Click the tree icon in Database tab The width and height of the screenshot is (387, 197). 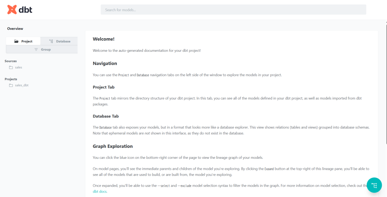click(x=51, y=41)
